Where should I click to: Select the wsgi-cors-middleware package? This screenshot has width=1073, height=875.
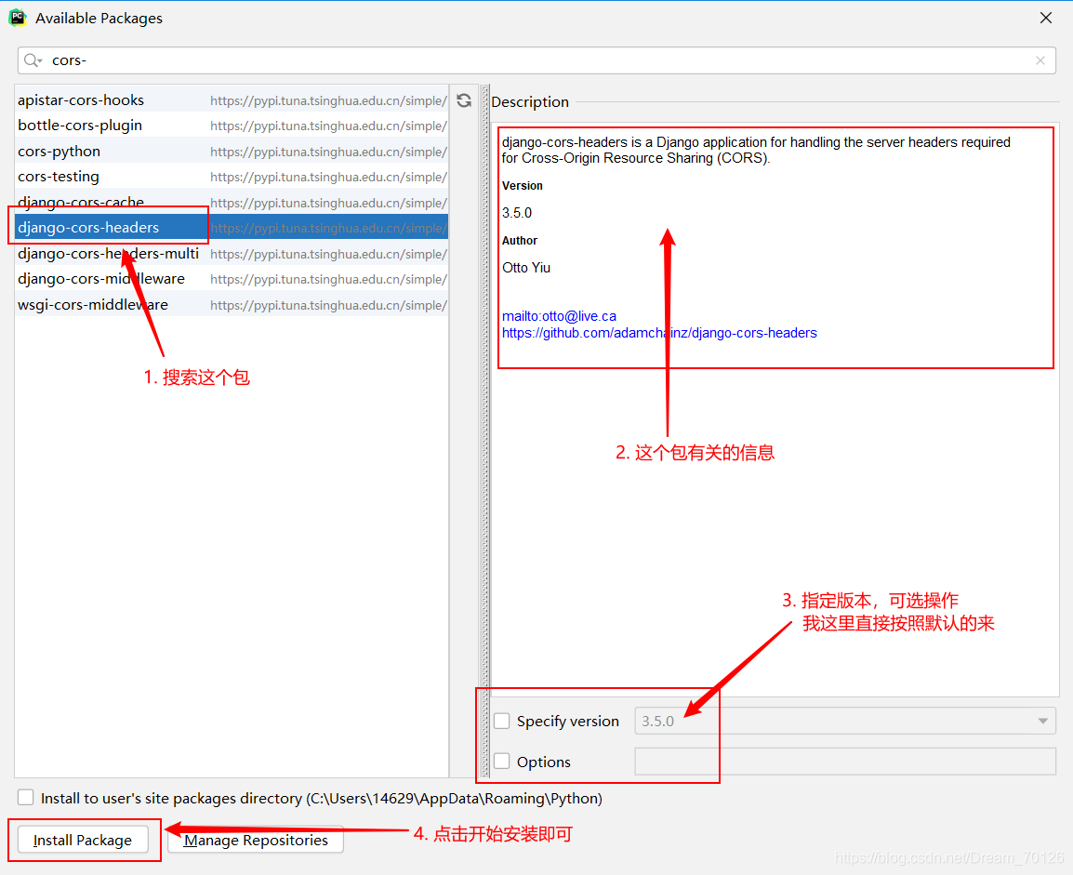(232, 304)
